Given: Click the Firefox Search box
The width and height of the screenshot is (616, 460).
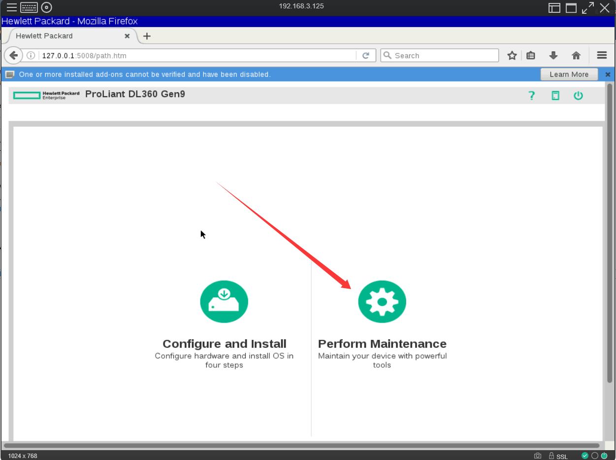Looking at the screenshot, I should [440, 56].
